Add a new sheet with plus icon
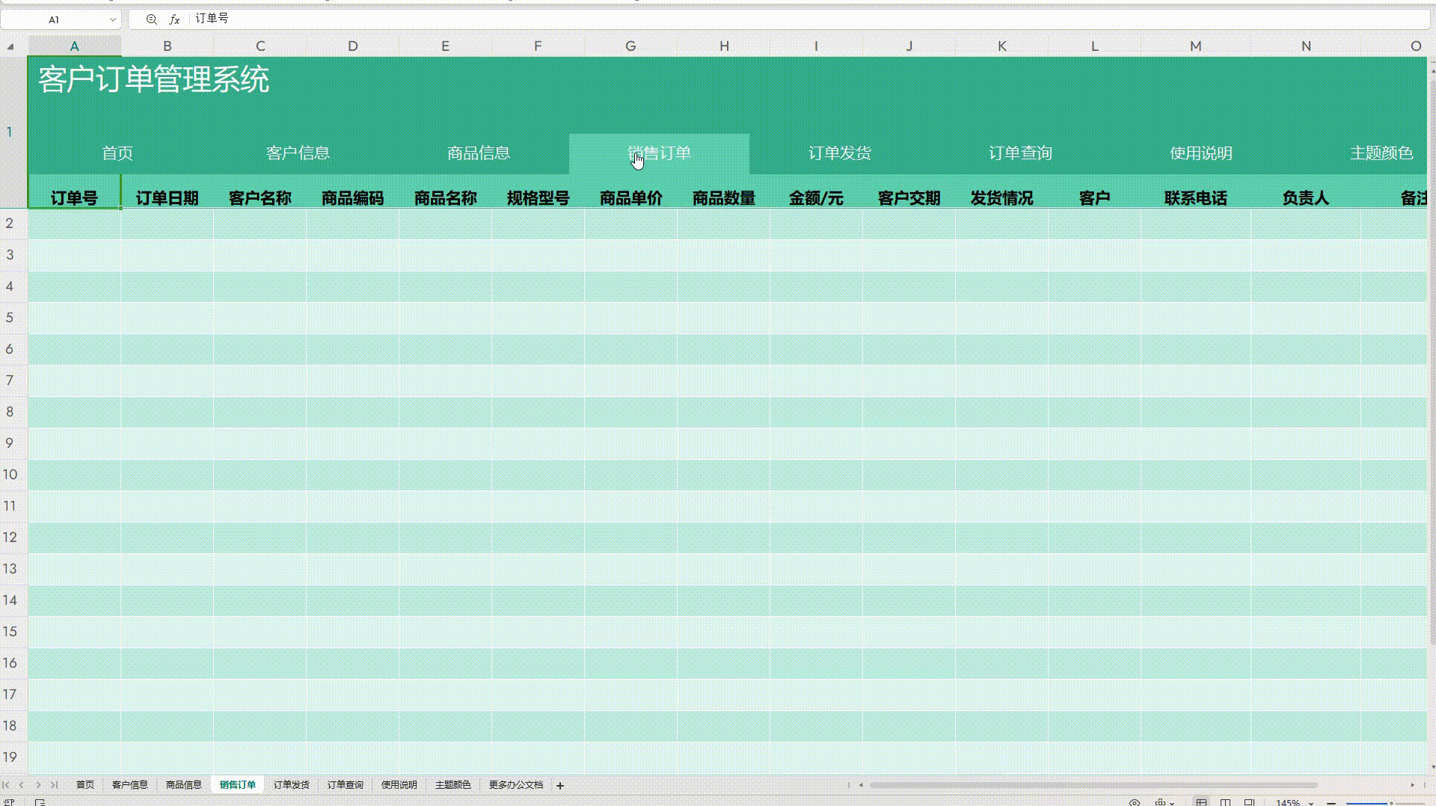The width and height of the screenshot is (1436, 806). click(560, 786)
